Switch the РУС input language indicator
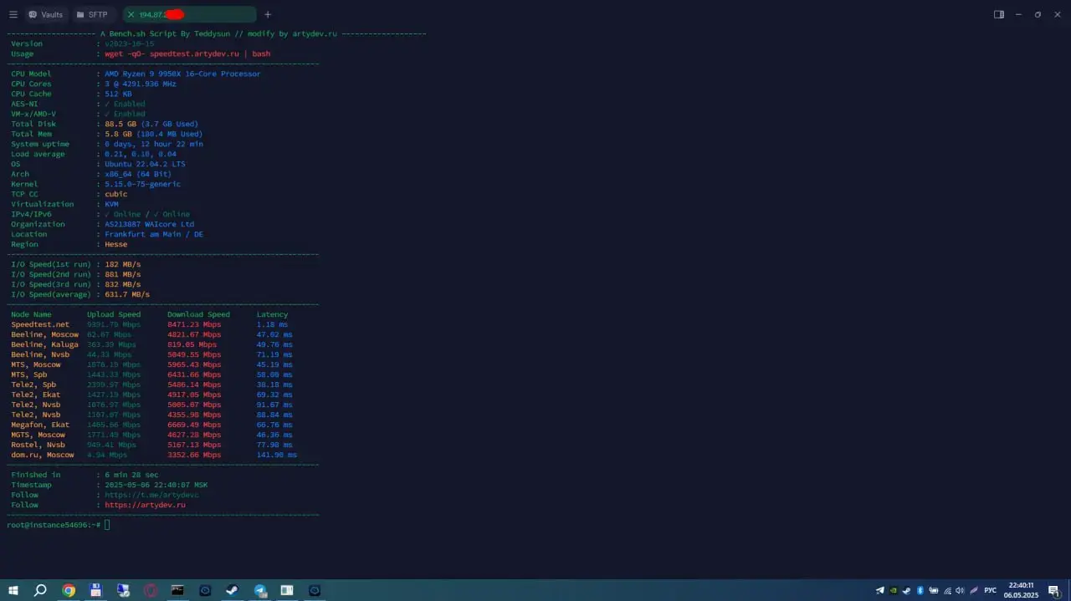The height and width of the screenshot is (601, 1071). tap(991, 590)
